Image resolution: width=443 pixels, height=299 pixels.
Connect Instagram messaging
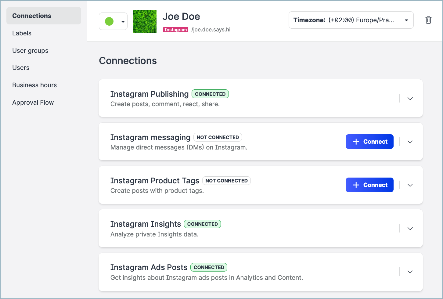[369, 142]
